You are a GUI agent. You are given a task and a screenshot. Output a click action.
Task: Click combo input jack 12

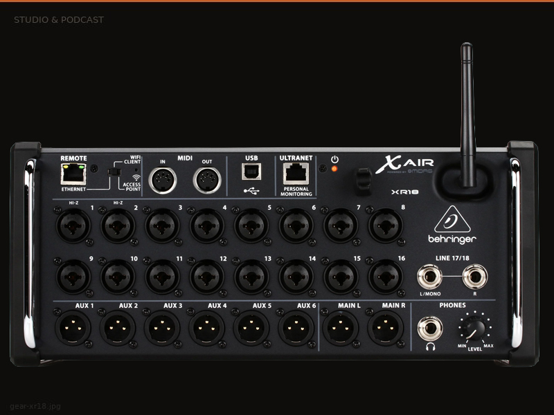207,277
